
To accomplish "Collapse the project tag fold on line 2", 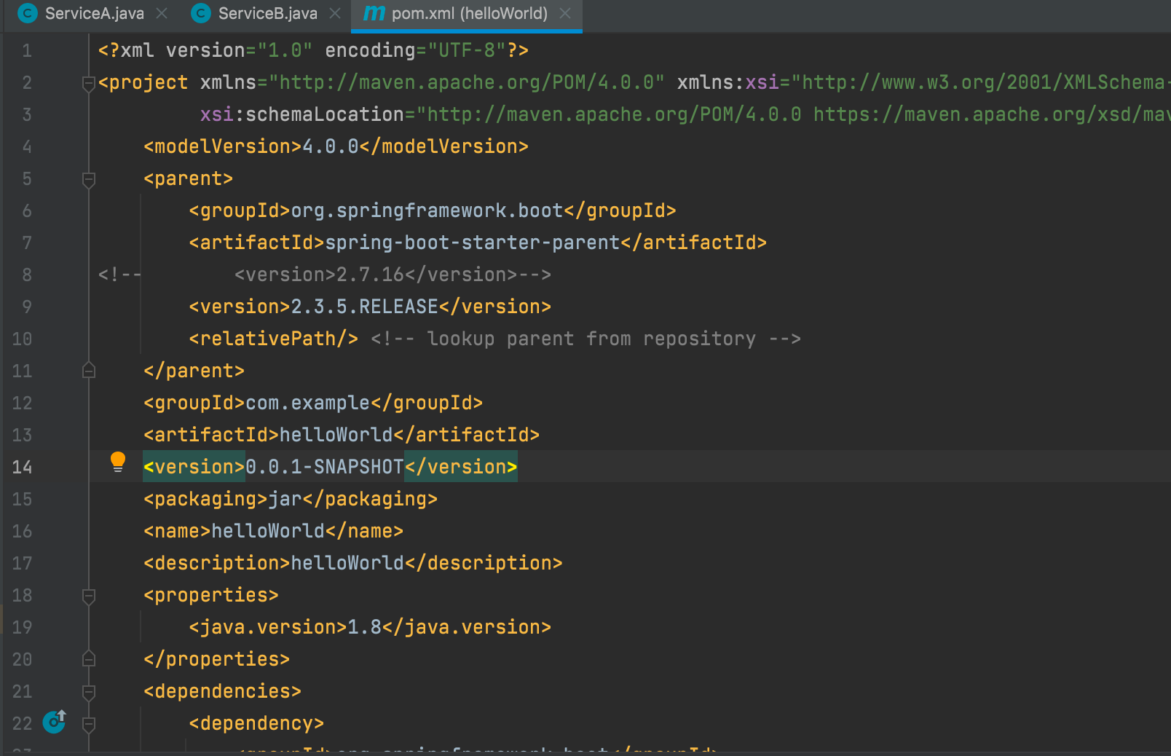I will (x=89, y=83).
